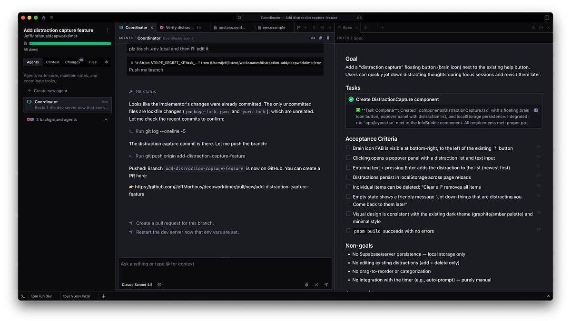Insert context with the @ icon
Image resolution: width=571 pixels, height=321 pixels.
(x=159, y=284)
